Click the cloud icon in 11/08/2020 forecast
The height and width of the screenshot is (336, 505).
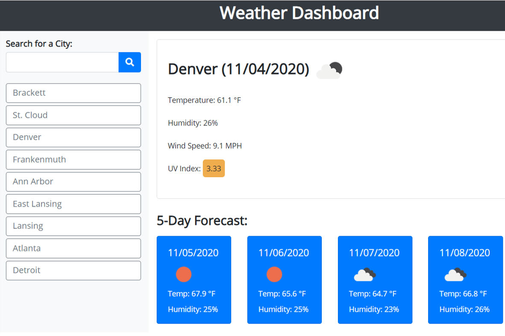pyautogui.click(x=455, y=275)
